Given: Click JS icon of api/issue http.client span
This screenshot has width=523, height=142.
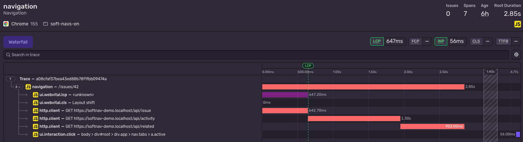Looking at the screenshot, I should pos(36,111).
